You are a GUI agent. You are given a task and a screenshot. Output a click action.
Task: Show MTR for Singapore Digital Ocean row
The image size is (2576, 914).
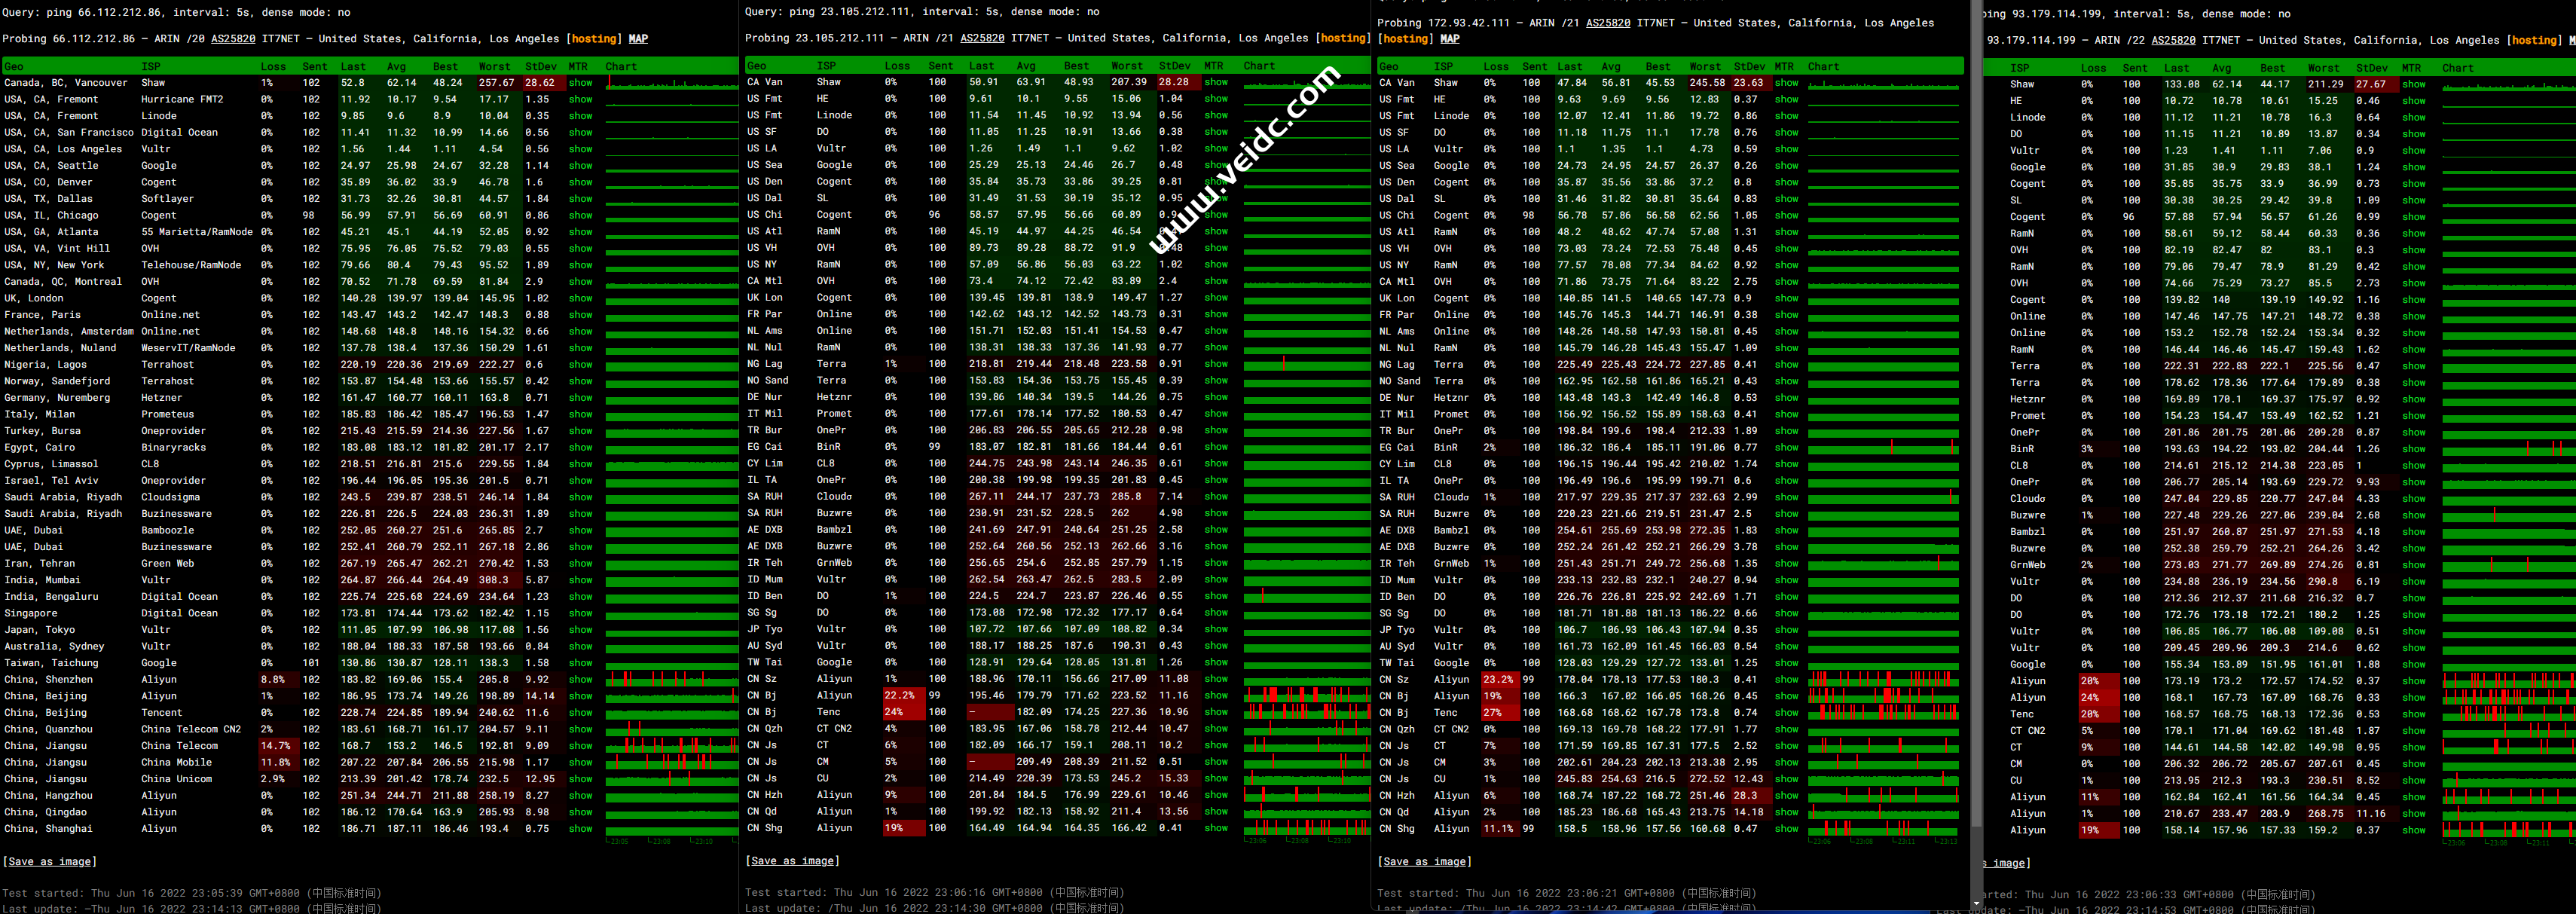(580, 613)
